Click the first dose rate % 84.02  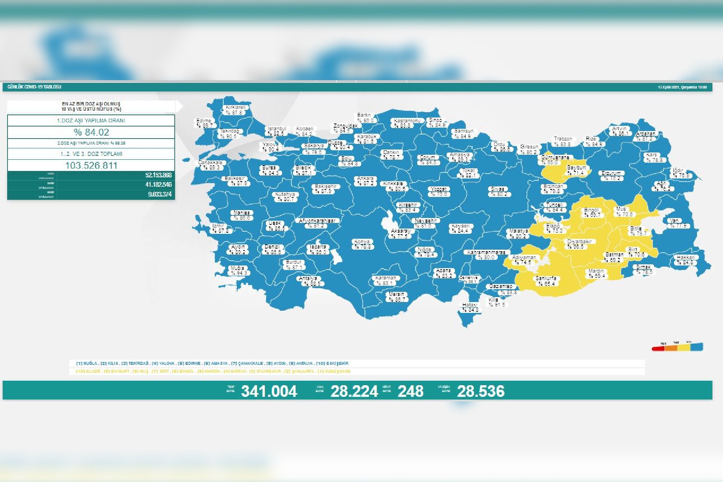[91, 132]
